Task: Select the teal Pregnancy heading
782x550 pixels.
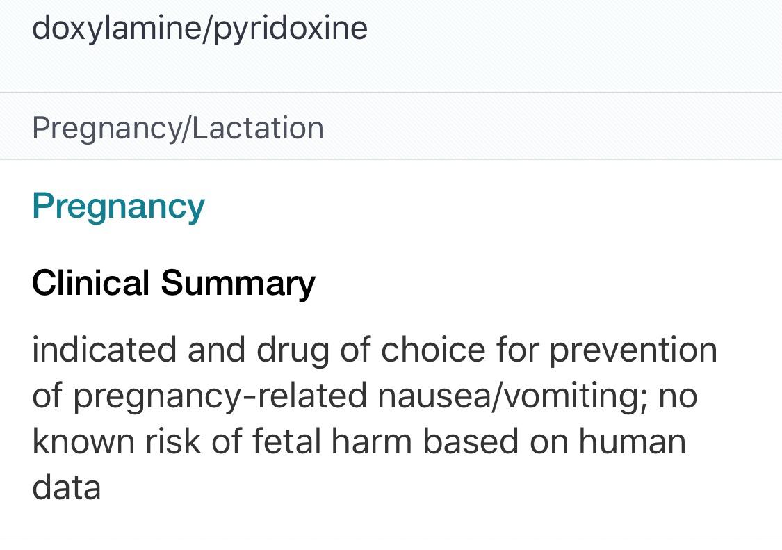Action: point(118,206)
